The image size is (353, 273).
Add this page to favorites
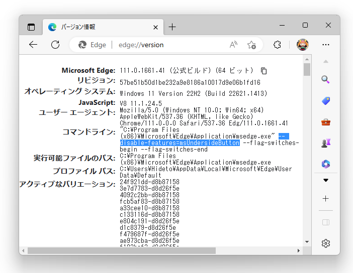(x=251, y=45)
